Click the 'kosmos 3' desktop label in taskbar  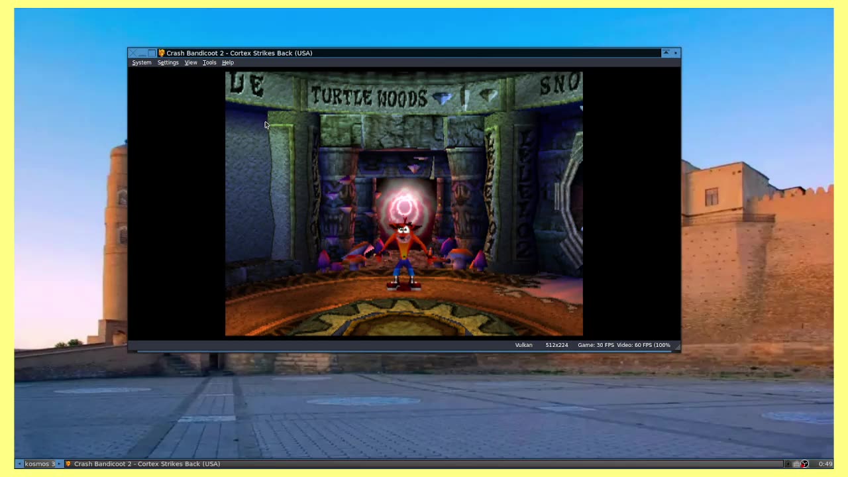point(40,464)
